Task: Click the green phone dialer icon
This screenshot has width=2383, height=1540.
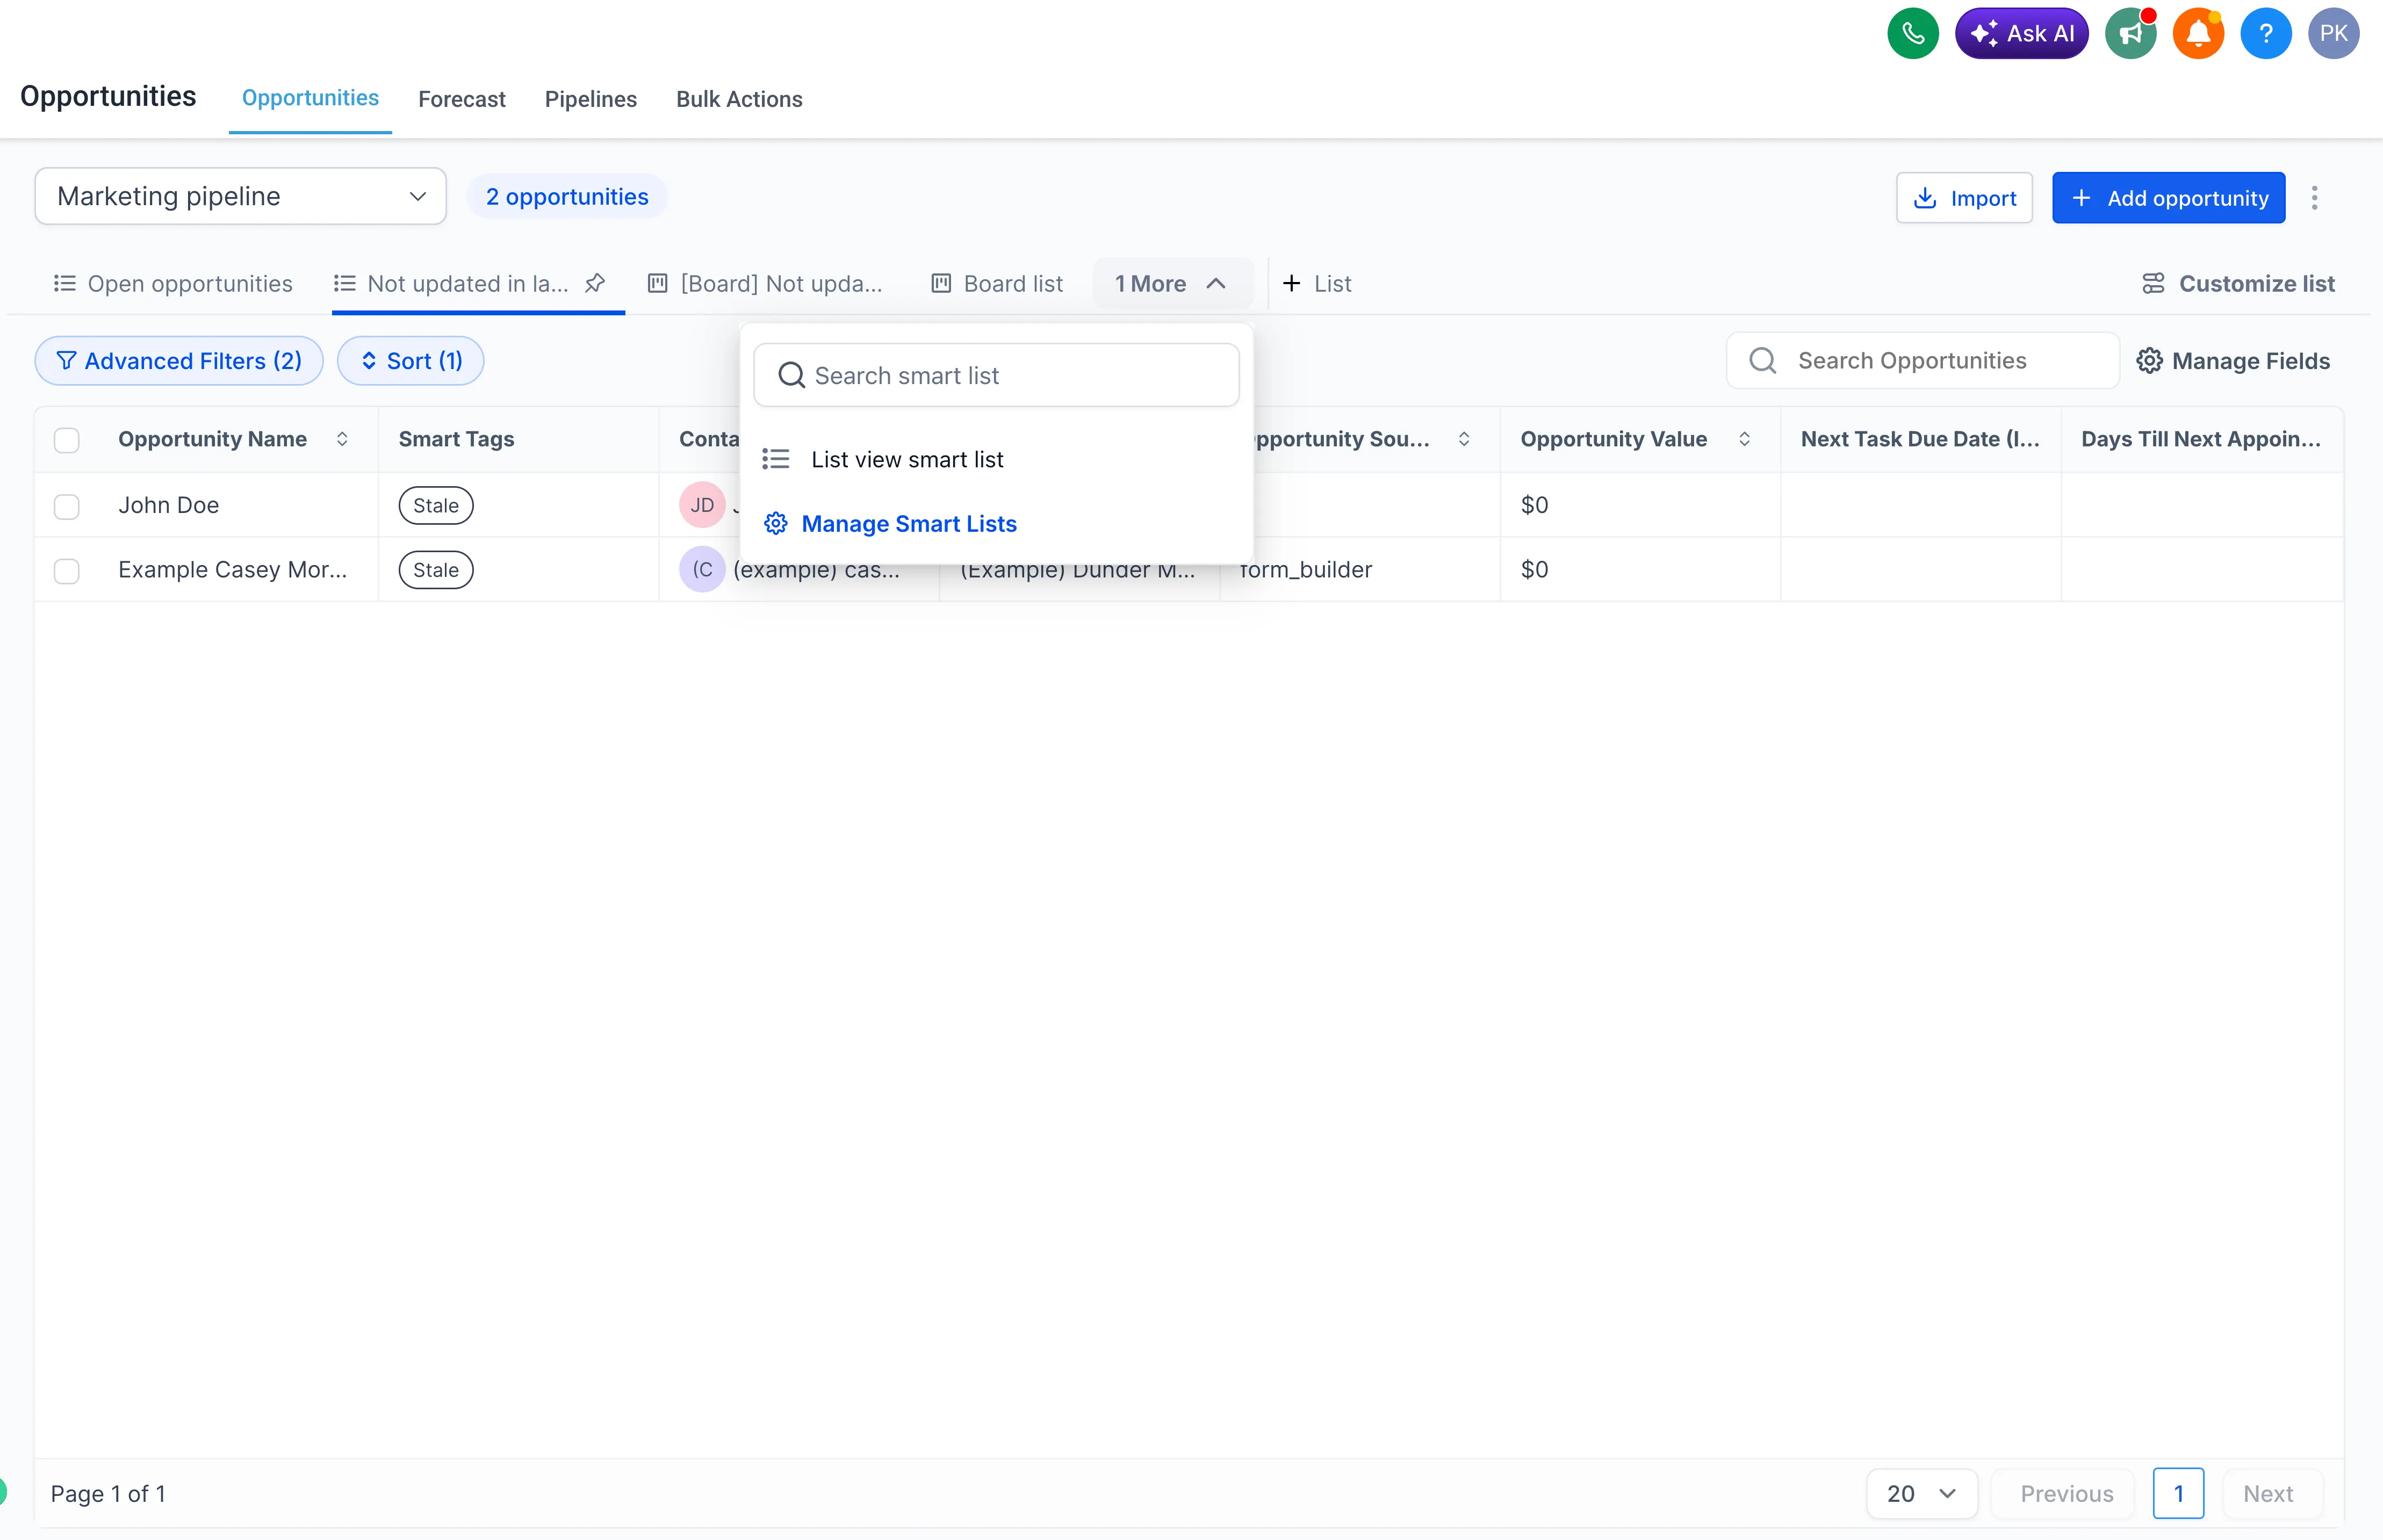Action: pos(1913,32)
